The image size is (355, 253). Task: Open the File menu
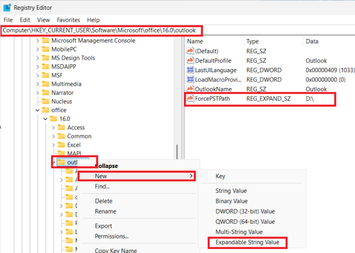tap(8, 20)
